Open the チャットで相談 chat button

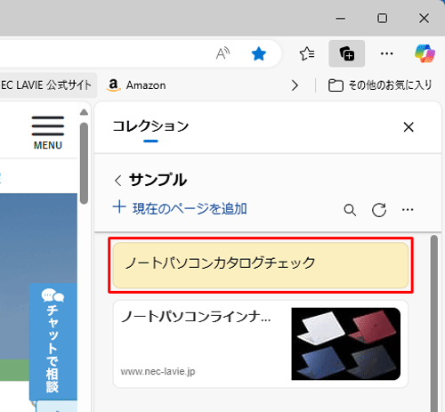[53, 342]
